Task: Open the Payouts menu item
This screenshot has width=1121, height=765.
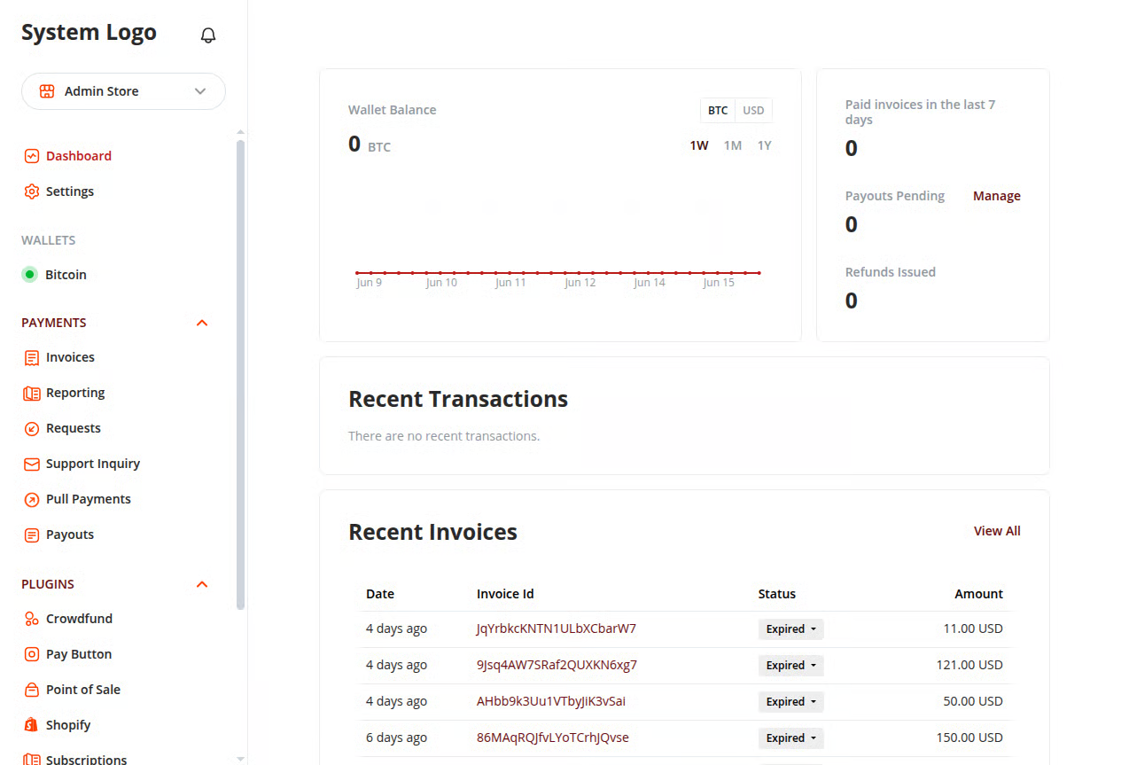Action: tap(70, 535)
